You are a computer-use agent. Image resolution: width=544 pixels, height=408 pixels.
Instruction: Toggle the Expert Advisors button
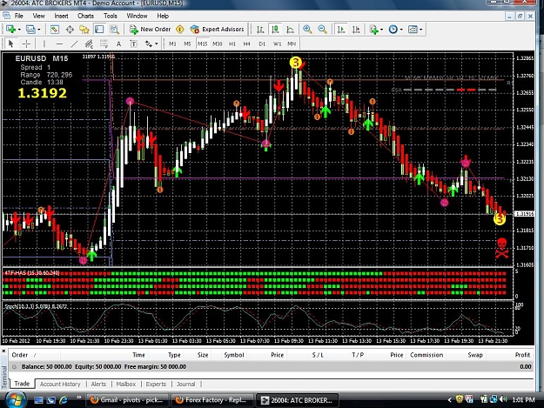[218, 30]
